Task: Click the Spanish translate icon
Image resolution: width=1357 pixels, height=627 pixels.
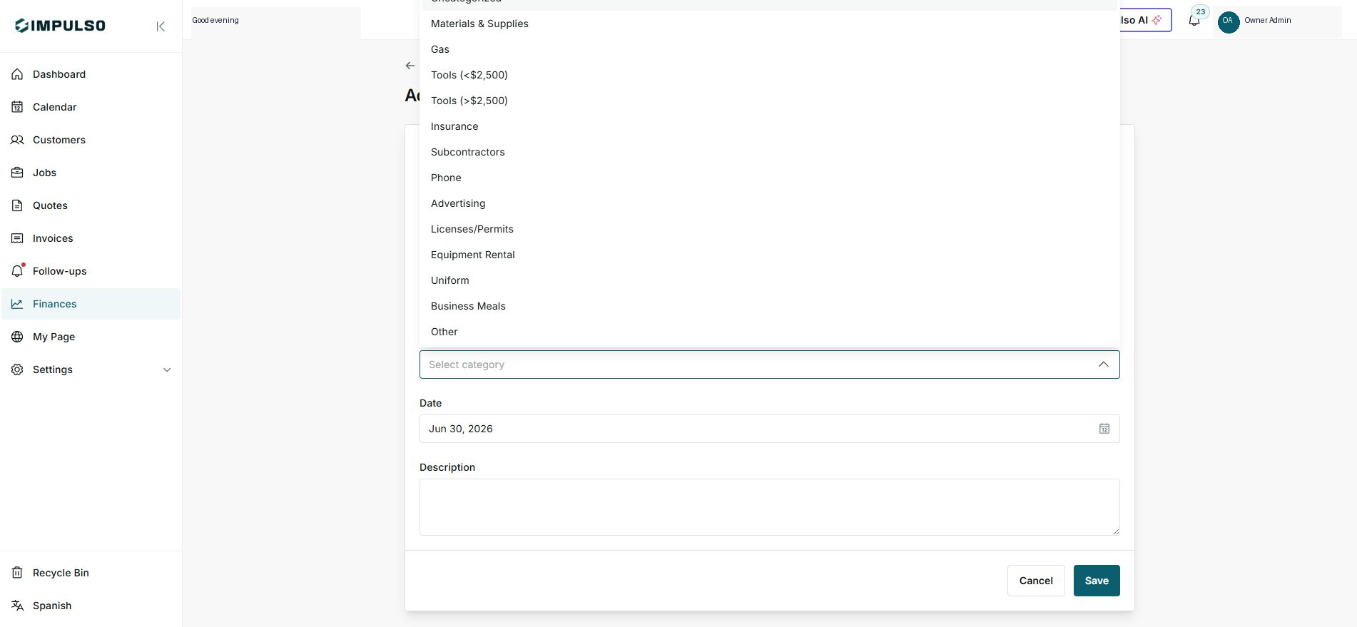Action: click(x=17, y=606)
